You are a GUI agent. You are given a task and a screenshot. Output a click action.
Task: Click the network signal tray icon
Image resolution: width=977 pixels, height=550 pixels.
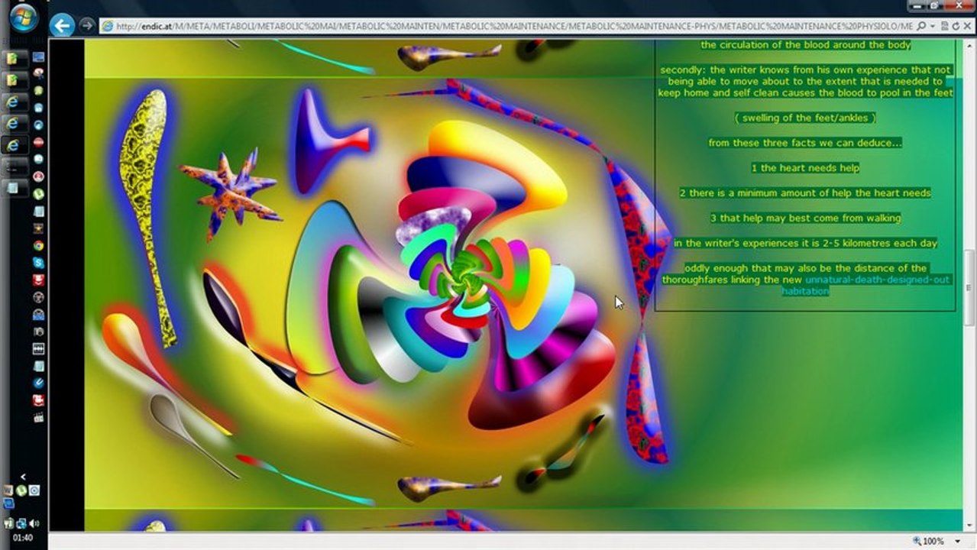click(x=21, y=523)
